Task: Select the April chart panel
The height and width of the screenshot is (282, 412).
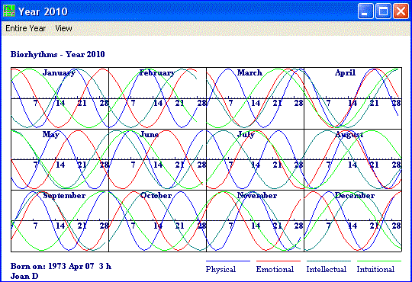Action: click(x=353, y=98)
